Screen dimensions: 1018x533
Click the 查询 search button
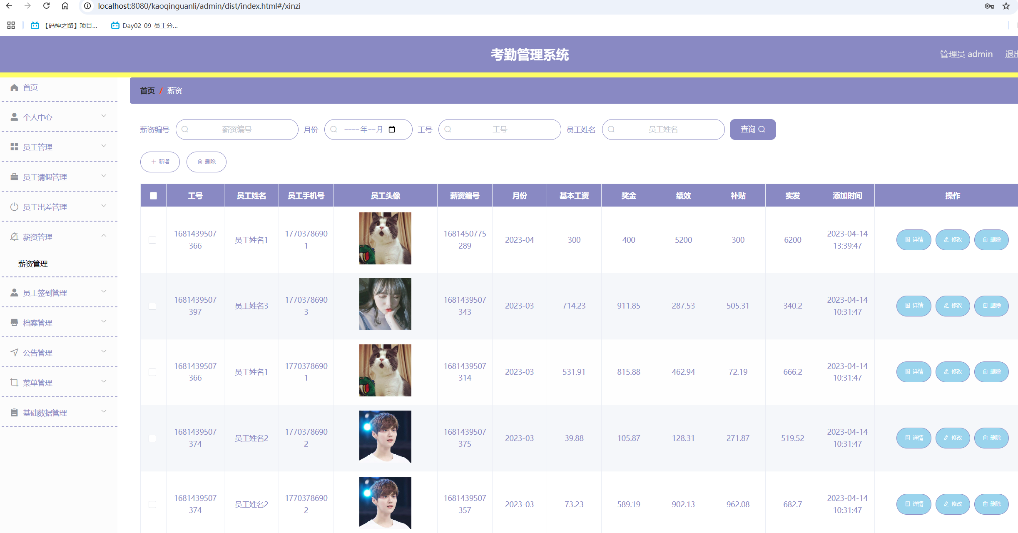[x=752, y=130]
